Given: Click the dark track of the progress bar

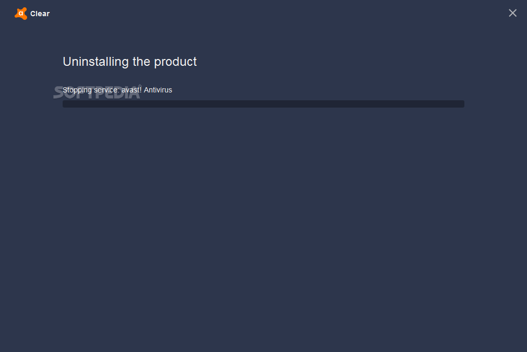Looking at the screenshot, I should 263,103.
